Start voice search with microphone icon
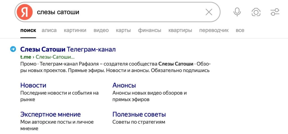 [x=237, y=12]
